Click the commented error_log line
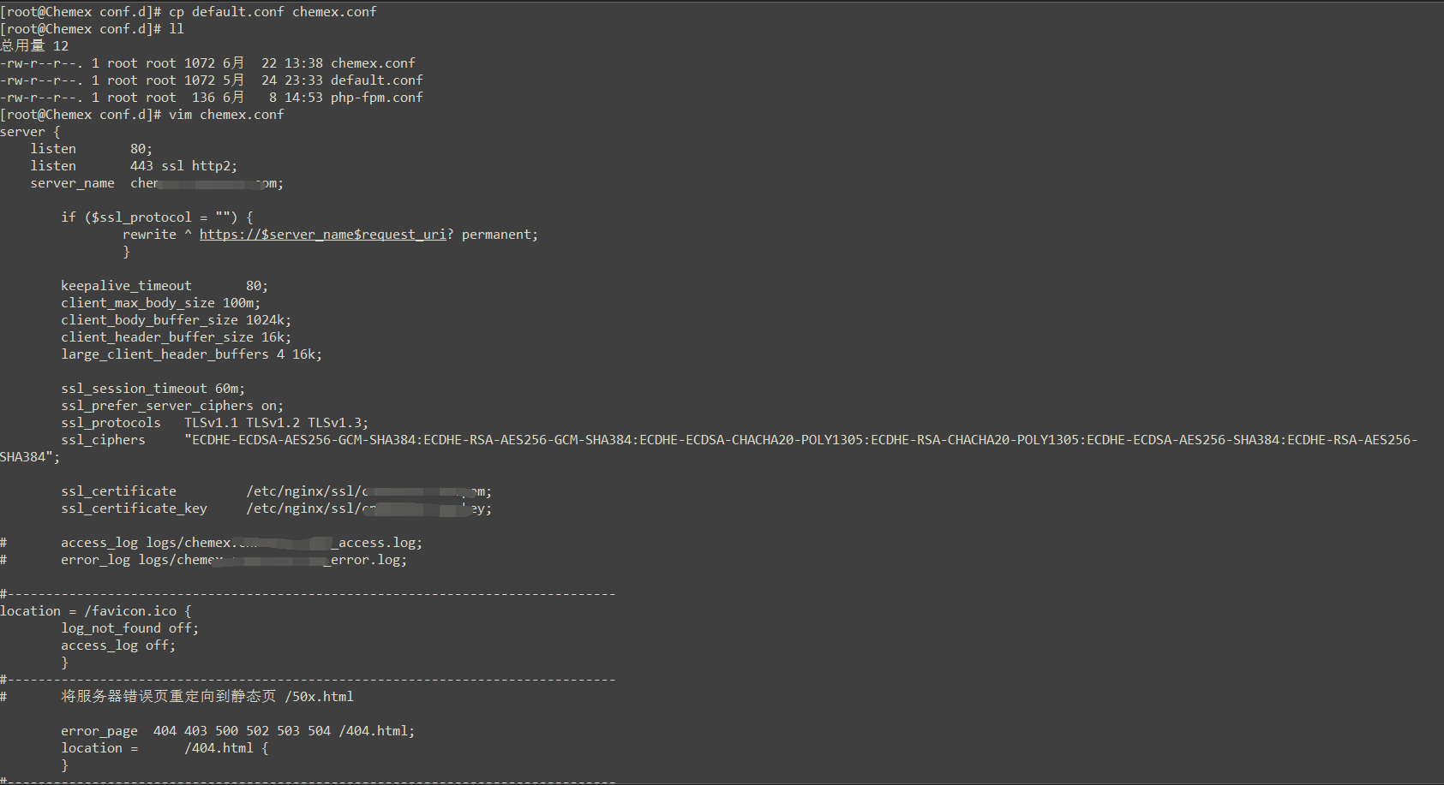This screenshot has width=1444, height=785. coord(203,560)
